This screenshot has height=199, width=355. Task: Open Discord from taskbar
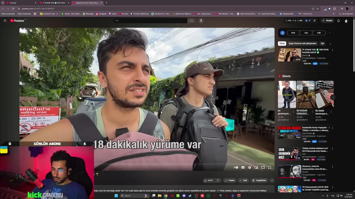coord(184,196)
